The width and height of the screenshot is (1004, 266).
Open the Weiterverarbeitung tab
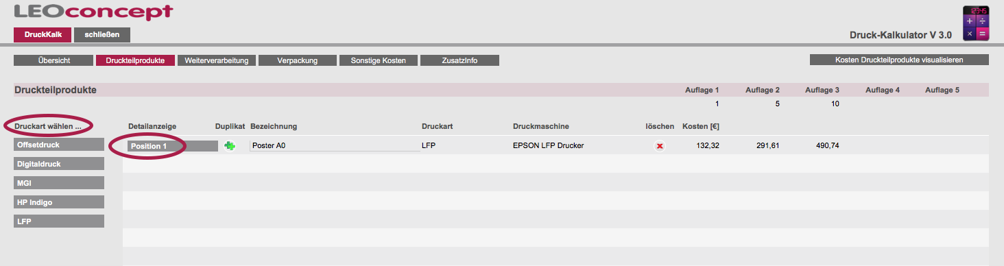click(x=217, y=60)
